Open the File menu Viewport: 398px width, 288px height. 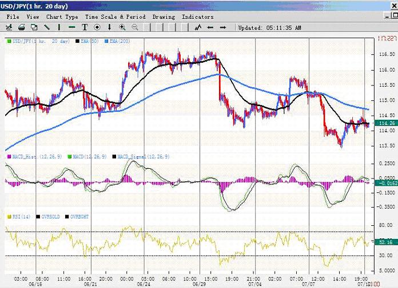[13, 17]
